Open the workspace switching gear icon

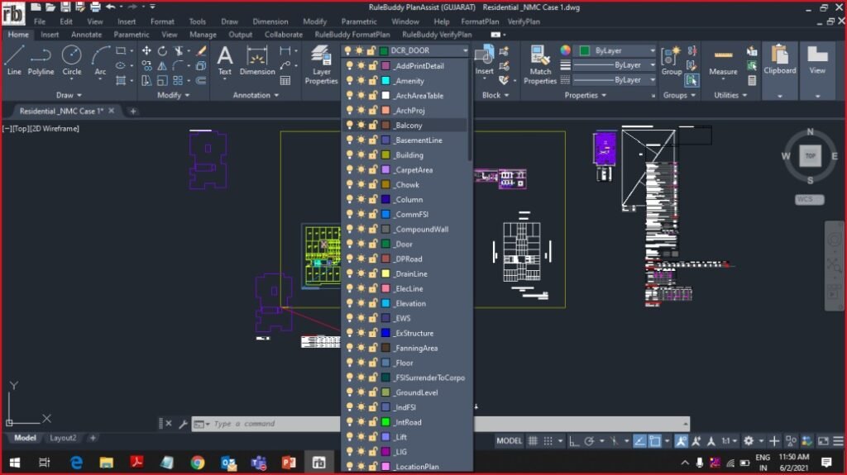click(748, 441)
